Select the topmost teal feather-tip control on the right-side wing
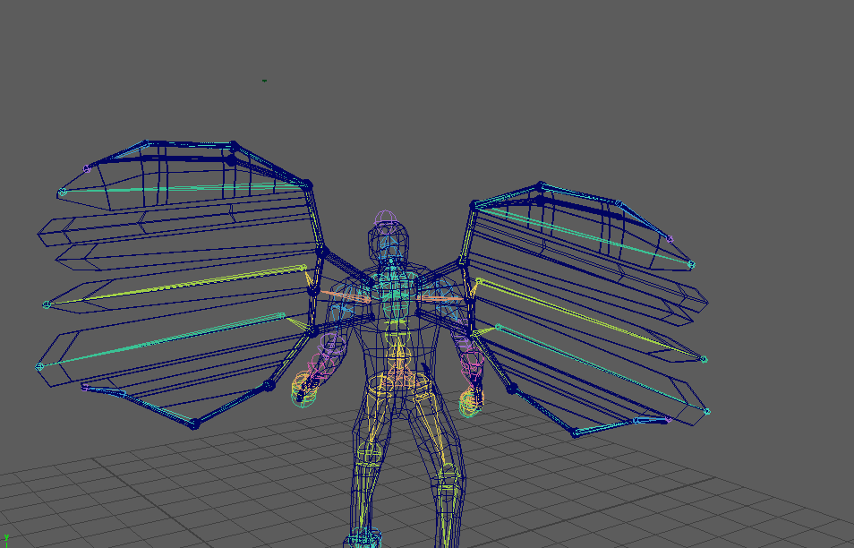 pos(691,265)
